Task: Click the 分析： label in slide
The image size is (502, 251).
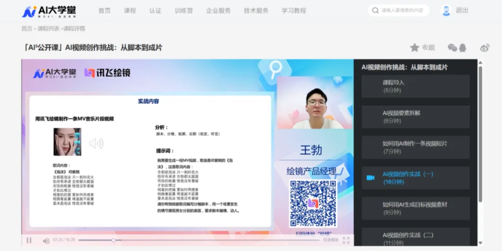Action: coord(162,127)
